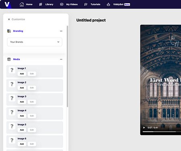Click the Viddyoze V logo

[7, 4]
